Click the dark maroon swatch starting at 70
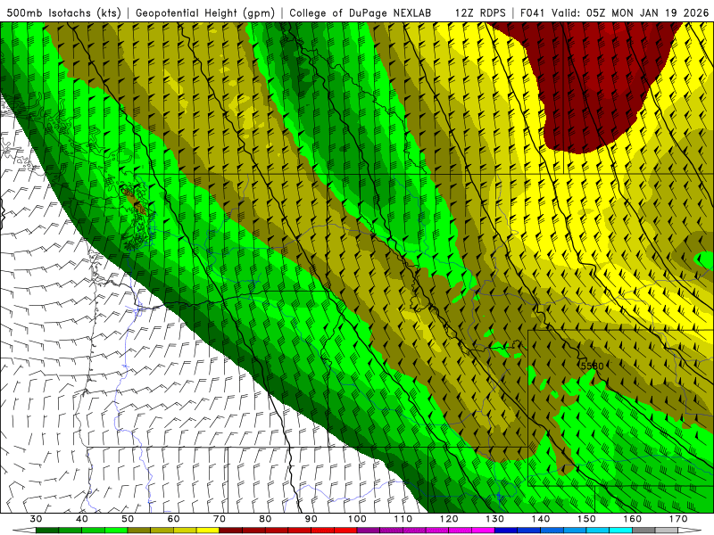 tap(231, 531)
